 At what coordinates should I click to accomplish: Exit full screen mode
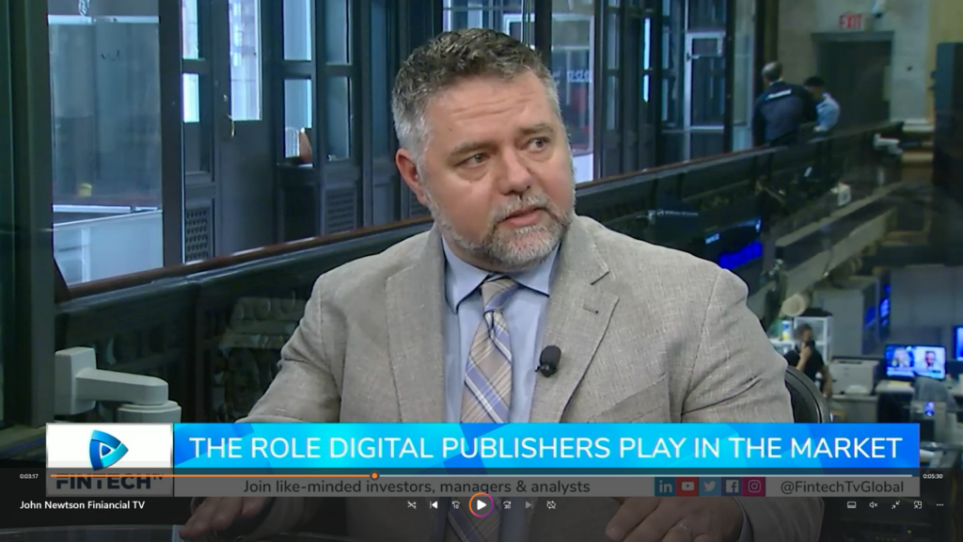pyautogui.click(x=895, y=505)
